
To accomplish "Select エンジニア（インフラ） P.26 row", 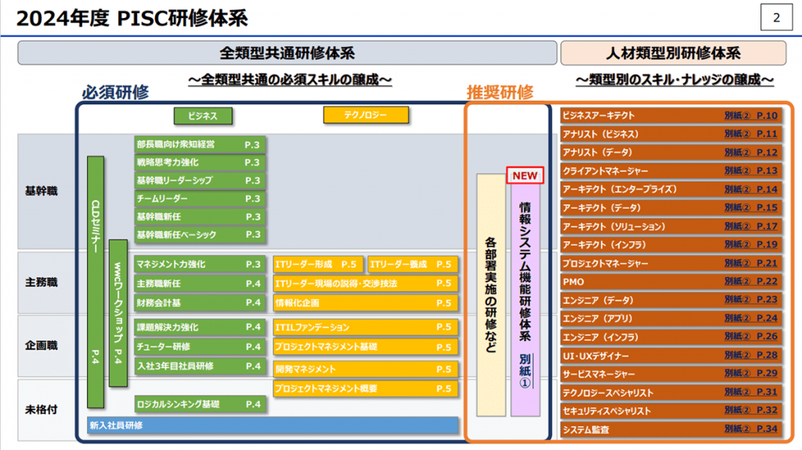I will (x=671, y=337).
